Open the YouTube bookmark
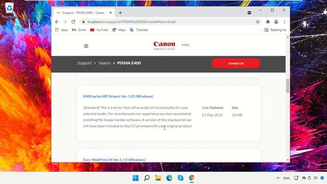The height and width of the screenshot is (184, 327). click(x=99, y=30)
